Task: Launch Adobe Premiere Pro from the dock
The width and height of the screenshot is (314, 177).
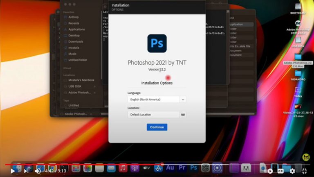Action: 182,168
